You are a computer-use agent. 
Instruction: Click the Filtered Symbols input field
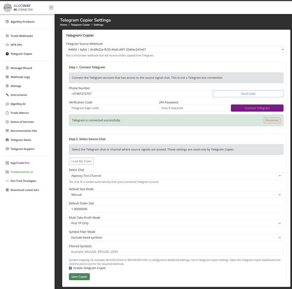176,252
